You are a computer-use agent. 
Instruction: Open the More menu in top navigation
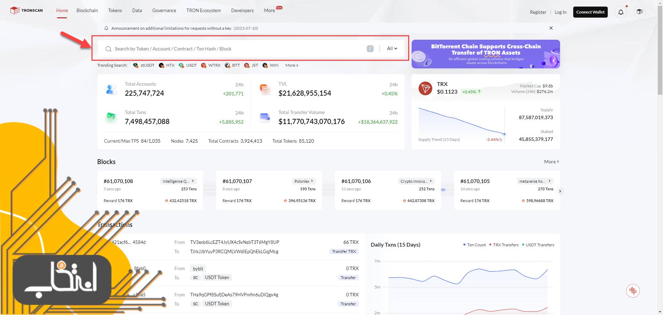(269, 11)
